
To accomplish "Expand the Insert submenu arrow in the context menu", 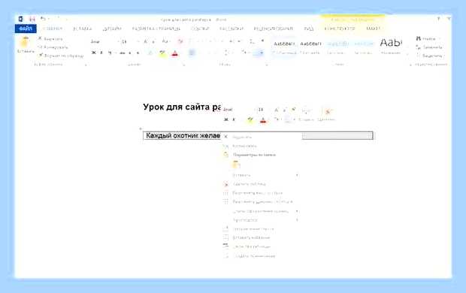I will pos(297,175).
